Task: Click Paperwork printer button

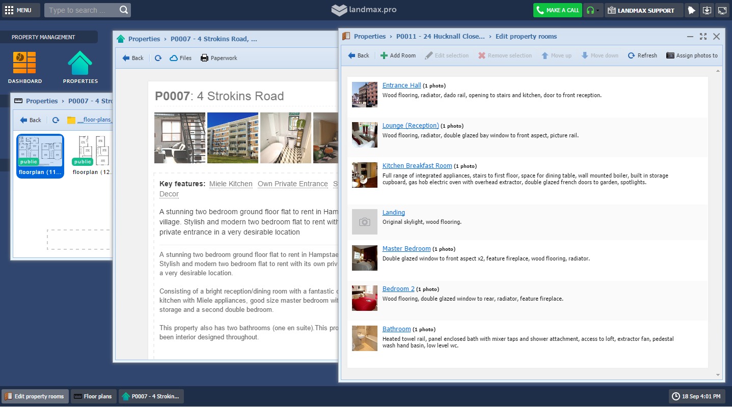Action: click(219, 58)
